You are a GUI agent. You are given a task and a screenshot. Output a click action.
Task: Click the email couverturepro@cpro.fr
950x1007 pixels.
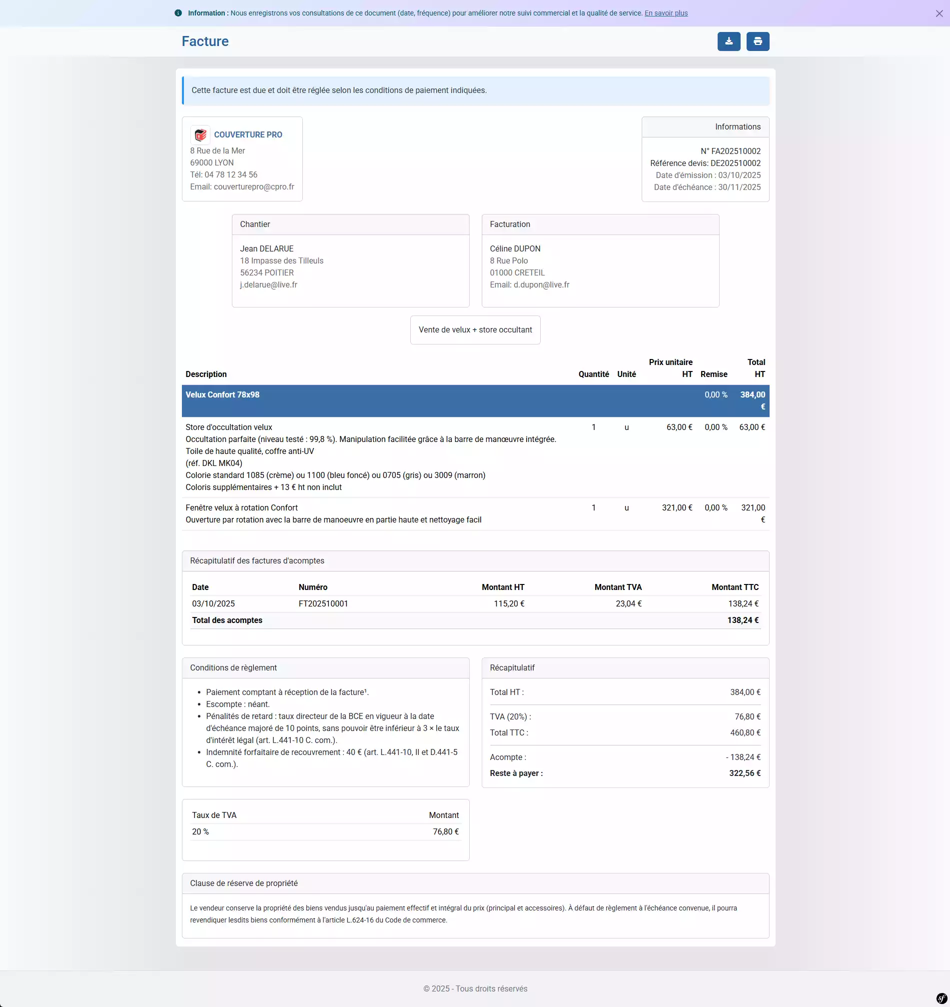tap(254, 186)
